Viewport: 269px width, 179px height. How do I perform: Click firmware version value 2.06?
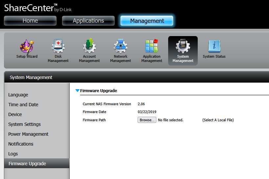141,104
